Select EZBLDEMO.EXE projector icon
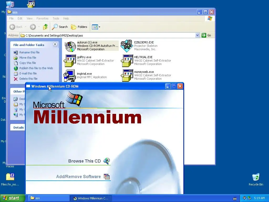This screenshot has height=202, width=269. [127, 46]
